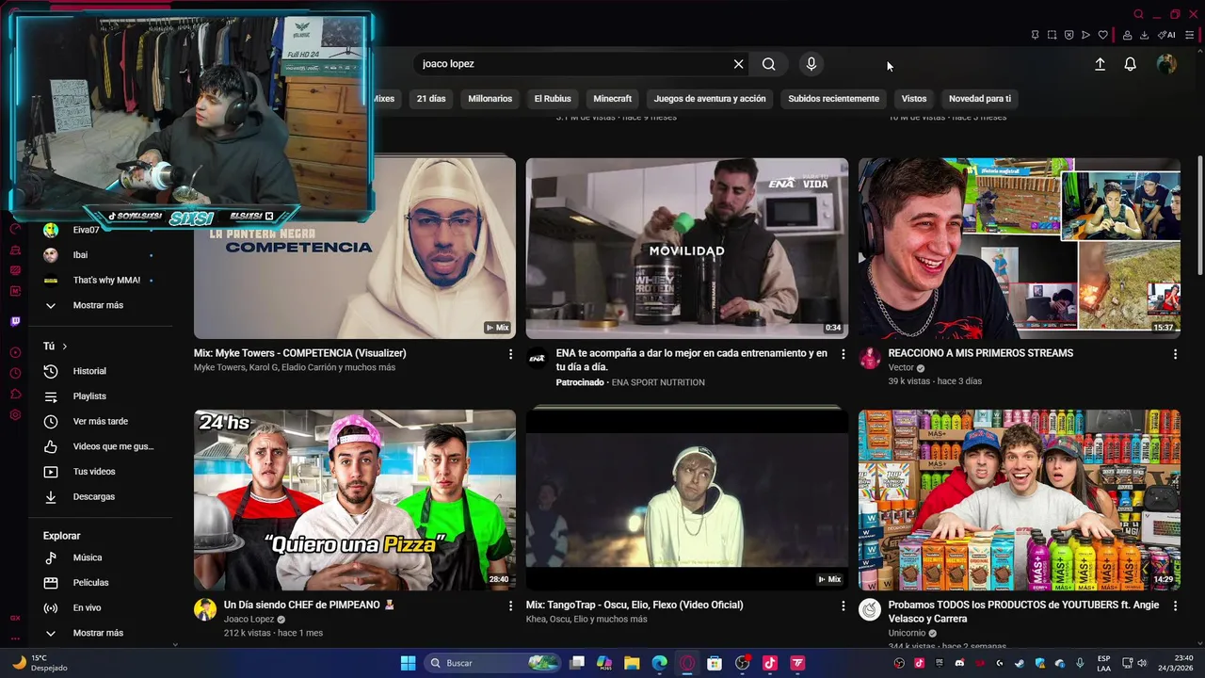Select the Millonarios filter chip

pos(490,99)
